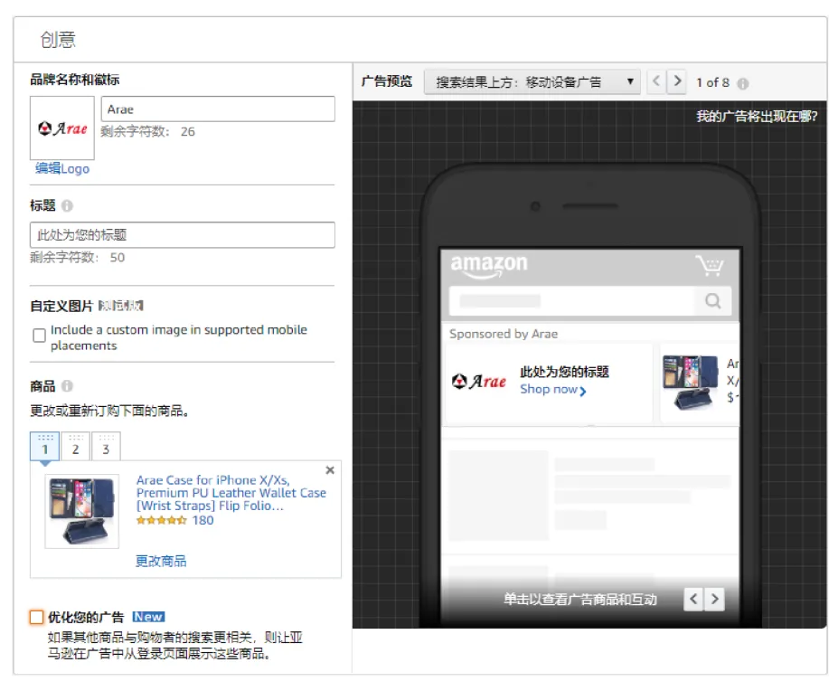This screenshot has width=838, height=691.
Task: Enable the custom image checkbox
Action: click(39, 336)
